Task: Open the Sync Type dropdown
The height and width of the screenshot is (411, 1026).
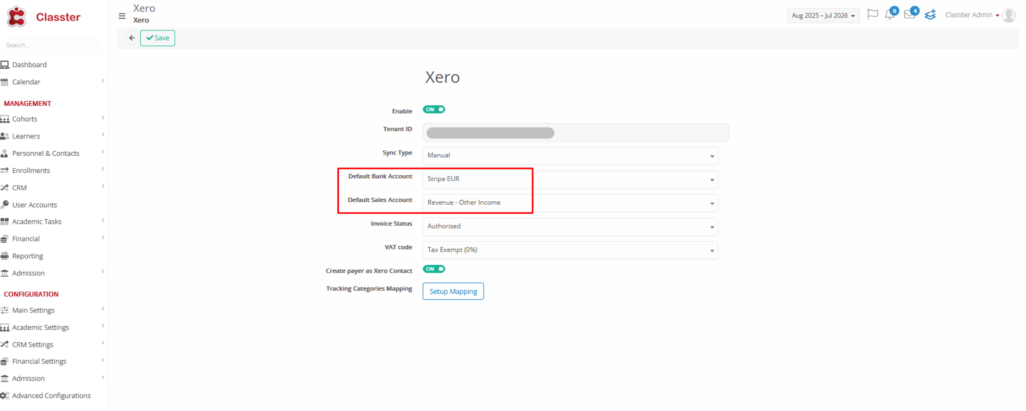Action: tap(570, 156)
